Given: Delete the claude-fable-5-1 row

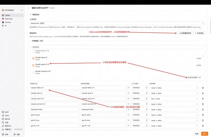Looking at the screenshot, I should 203,88.
